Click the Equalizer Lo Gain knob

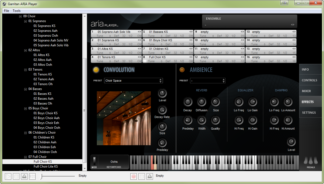(253, 102)
